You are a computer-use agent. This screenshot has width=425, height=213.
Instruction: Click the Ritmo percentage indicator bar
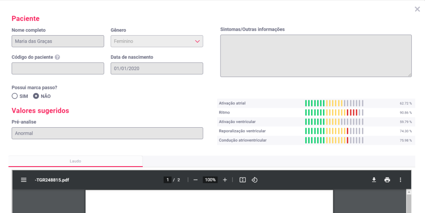334,112
